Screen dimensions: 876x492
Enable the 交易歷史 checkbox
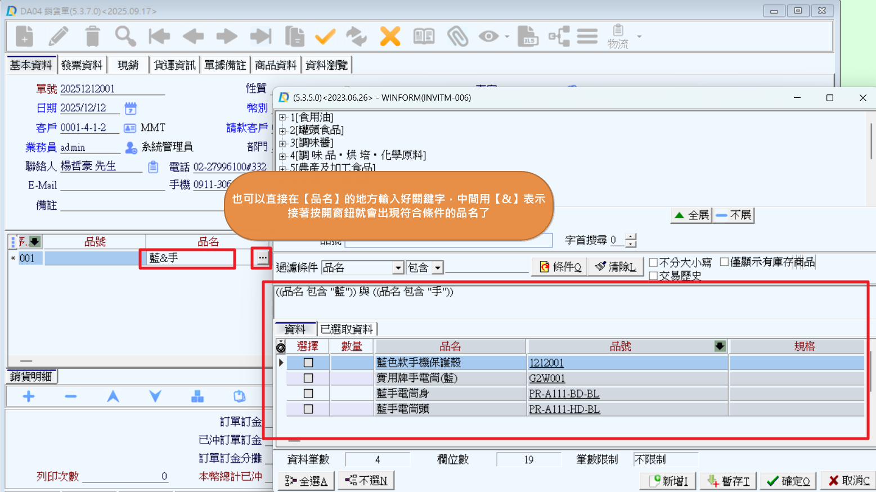tap(653, 276)
